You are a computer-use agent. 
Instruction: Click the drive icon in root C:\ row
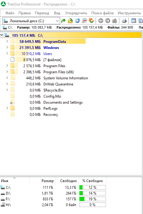(7, 35)
